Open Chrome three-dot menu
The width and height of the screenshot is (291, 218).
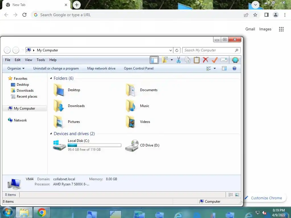285,15
